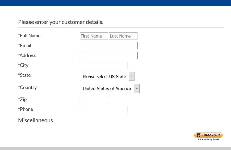
Task: Click the CheckOut button
Action: 208,135
